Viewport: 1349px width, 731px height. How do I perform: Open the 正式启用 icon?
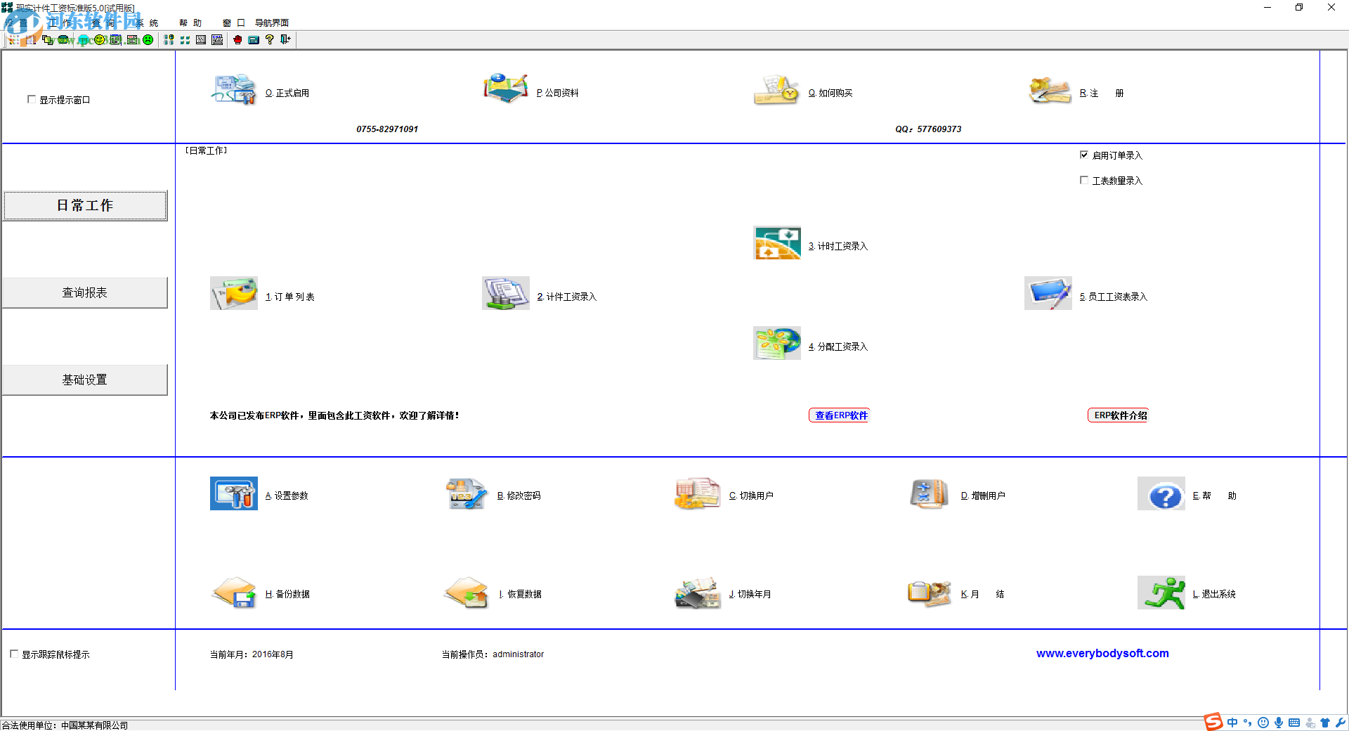(234, 90)
